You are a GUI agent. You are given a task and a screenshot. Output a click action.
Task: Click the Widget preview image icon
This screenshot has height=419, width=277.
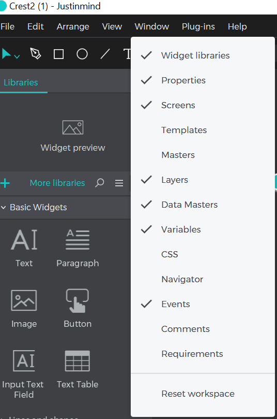pyautogui.click(x=73, y=127)
